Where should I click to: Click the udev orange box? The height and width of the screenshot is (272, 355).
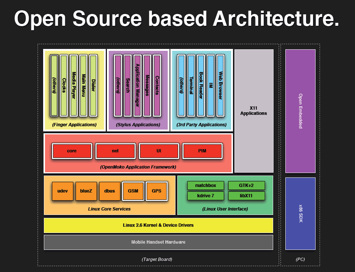[63, 191]
